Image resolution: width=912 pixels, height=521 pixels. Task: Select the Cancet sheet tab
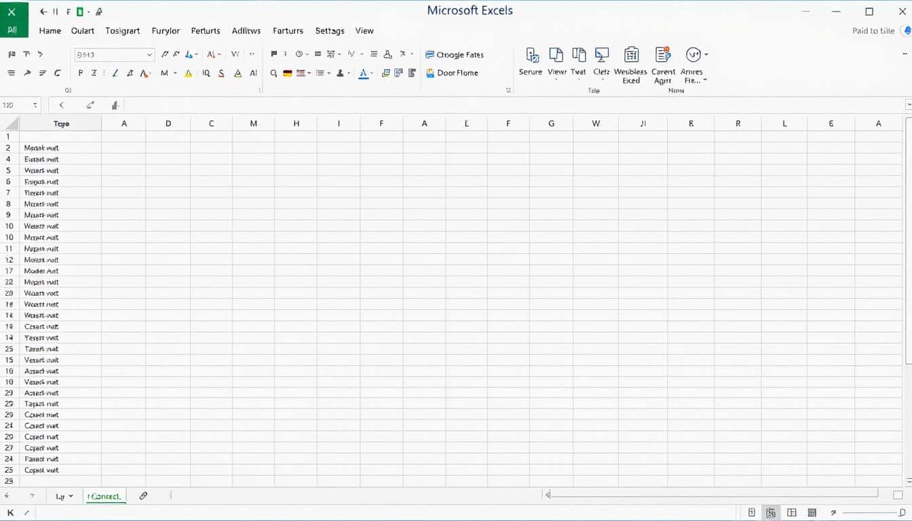point(105,497)
